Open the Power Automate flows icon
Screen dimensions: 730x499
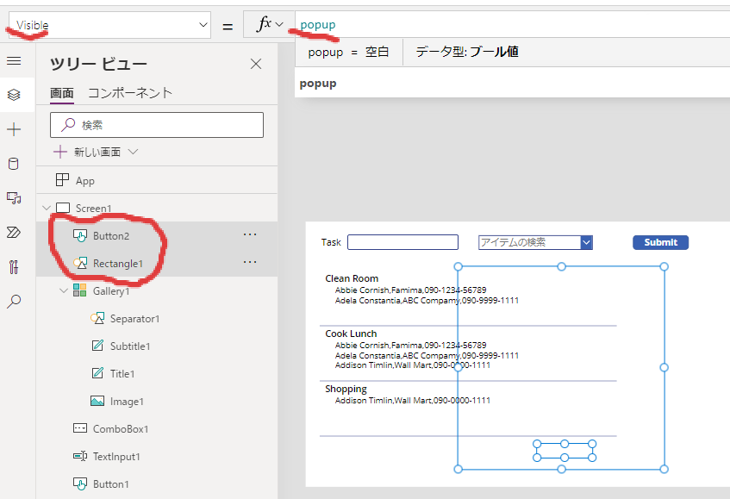(x=14, y=233)
